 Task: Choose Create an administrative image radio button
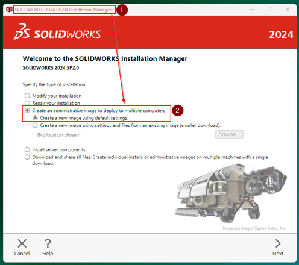point(27,110)
